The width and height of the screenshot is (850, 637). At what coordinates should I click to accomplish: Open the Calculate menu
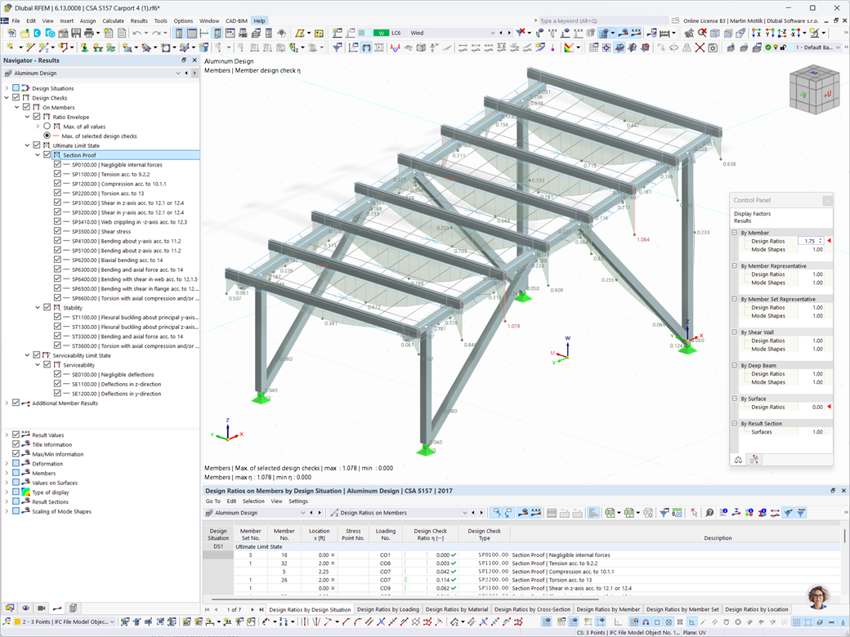tap(115, 20)
